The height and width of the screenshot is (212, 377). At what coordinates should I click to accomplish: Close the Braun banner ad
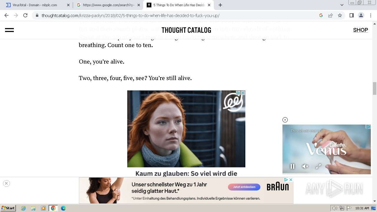(291, 180)
